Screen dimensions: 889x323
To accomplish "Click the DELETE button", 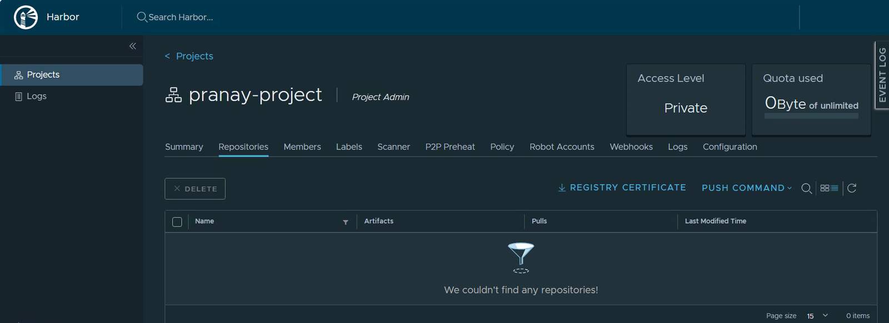I will (195, 189).
